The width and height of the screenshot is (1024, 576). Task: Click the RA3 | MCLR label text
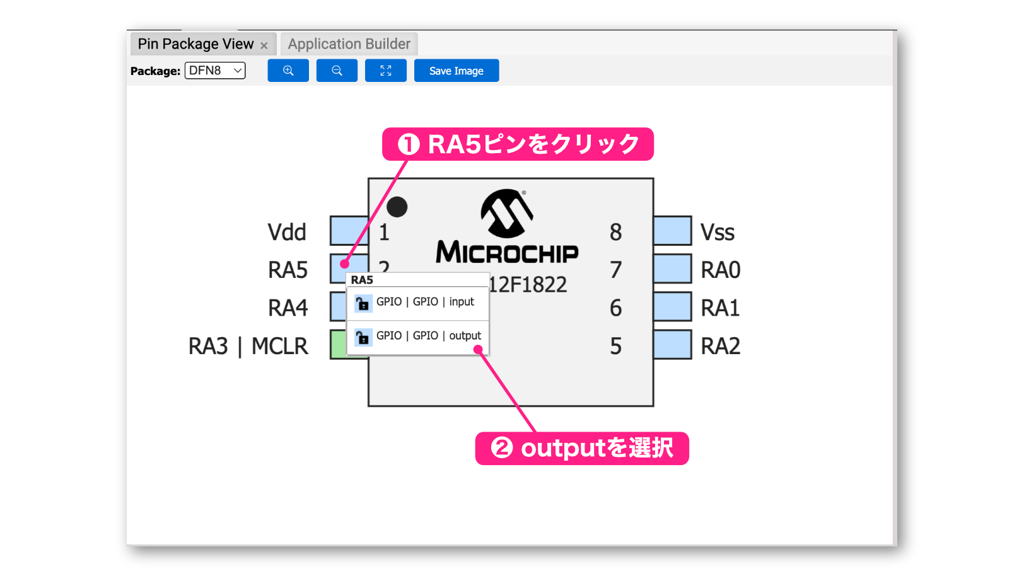pyautogui.click(x=248, y=346)
